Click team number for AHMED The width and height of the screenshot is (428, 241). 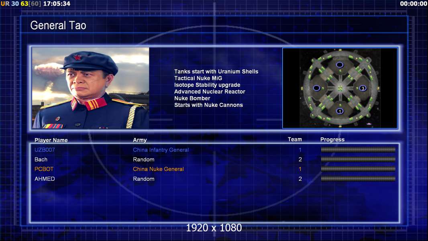pos(300,179)
